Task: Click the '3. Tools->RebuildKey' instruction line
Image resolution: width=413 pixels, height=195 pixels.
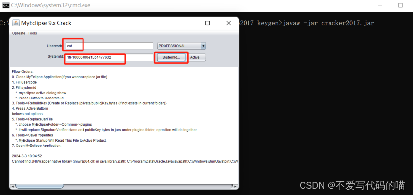Action: 89,103
